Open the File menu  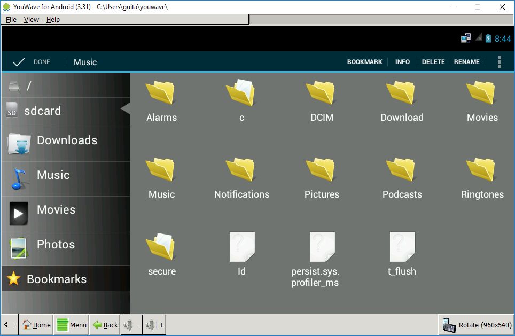click(11, 19)
